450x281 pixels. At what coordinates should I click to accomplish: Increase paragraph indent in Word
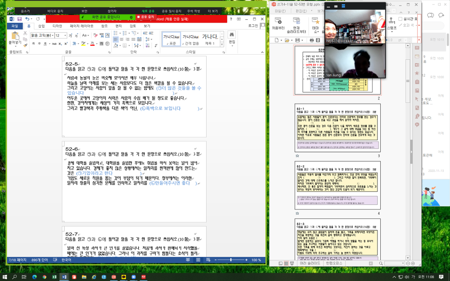[151, 33]
